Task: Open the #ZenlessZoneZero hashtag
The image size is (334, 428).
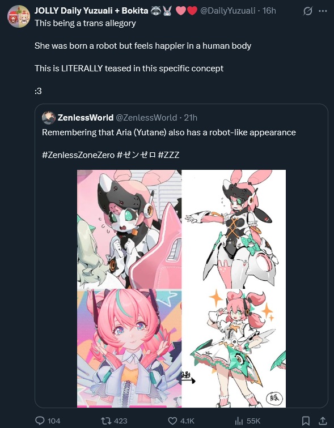Action: [78, 155]
